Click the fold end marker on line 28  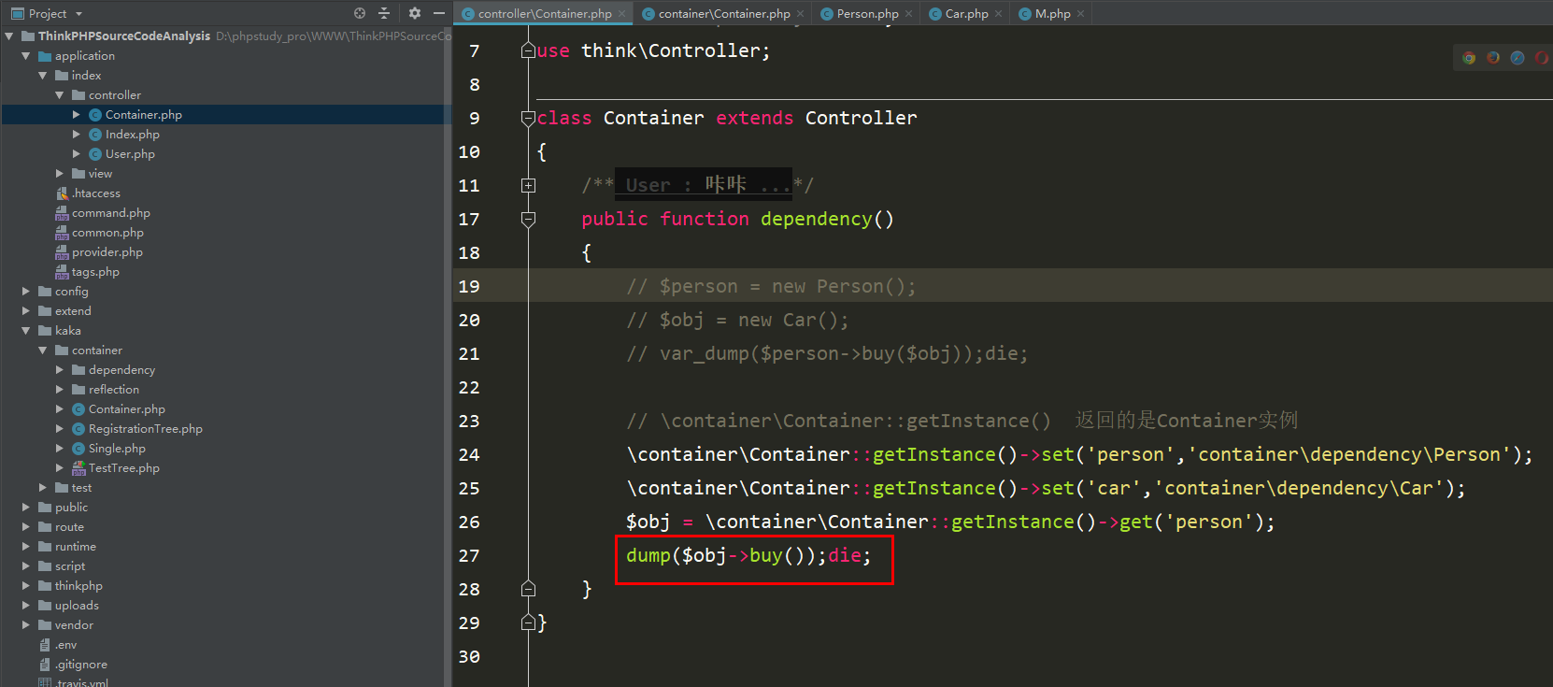click(528, 589)
